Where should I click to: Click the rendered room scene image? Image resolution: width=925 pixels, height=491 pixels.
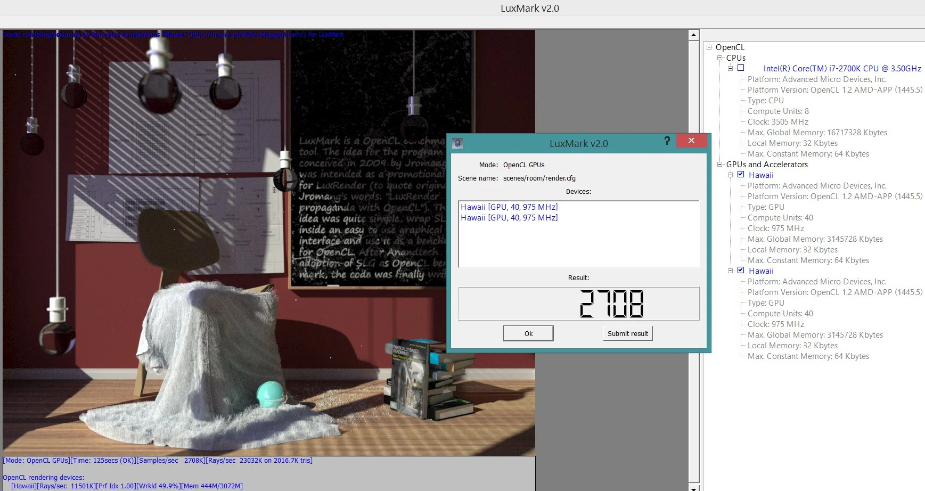coord(269,242)
